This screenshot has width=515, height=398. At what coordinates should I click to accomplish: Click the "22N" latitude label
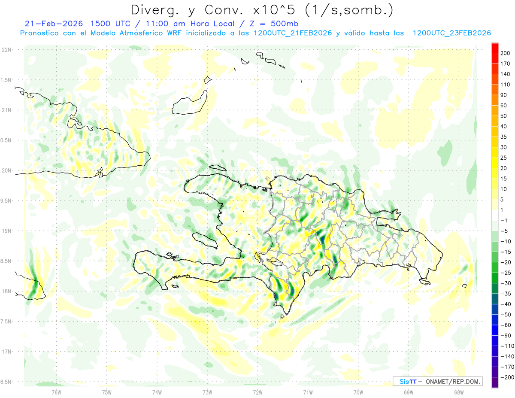pos(6,50)
